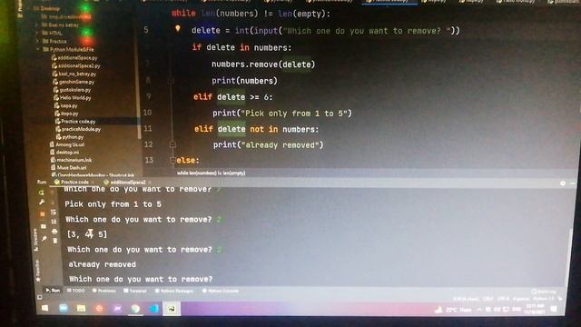Select Muse Dash.url file

coord(69,167)
